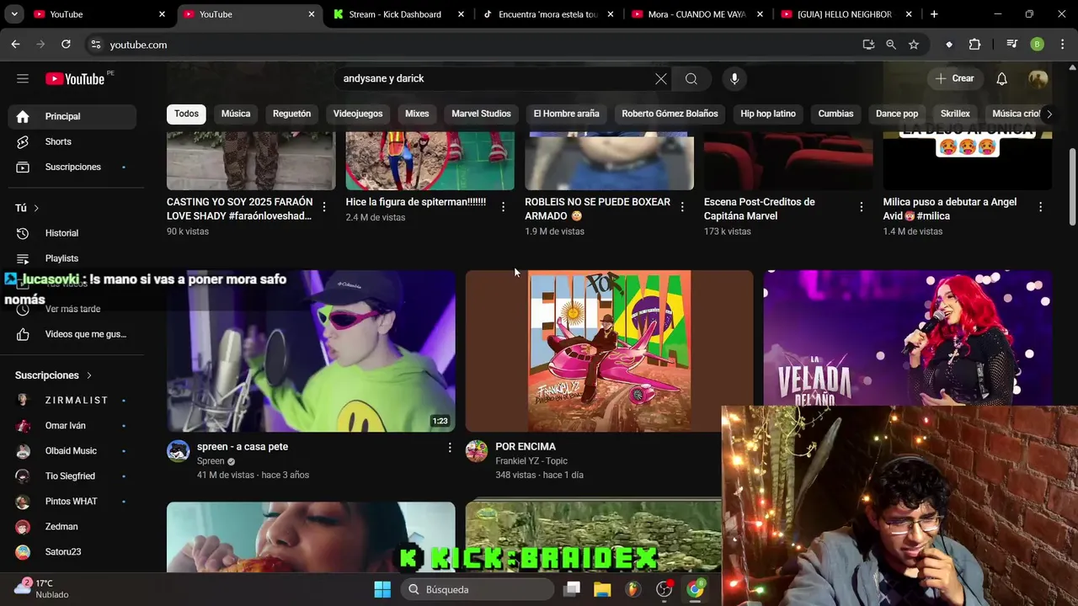Go to Principal in the sidebar

[x=72, y=116]
